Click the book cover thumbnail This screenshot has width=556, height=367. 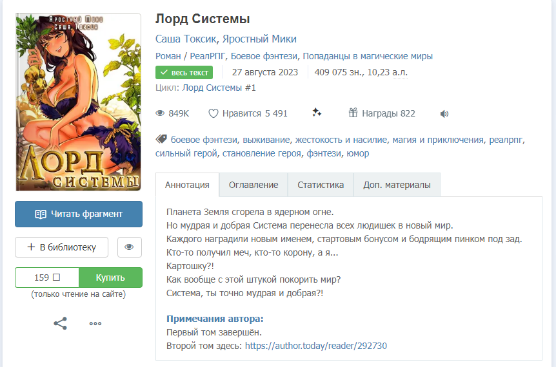[x=79, y=102]
